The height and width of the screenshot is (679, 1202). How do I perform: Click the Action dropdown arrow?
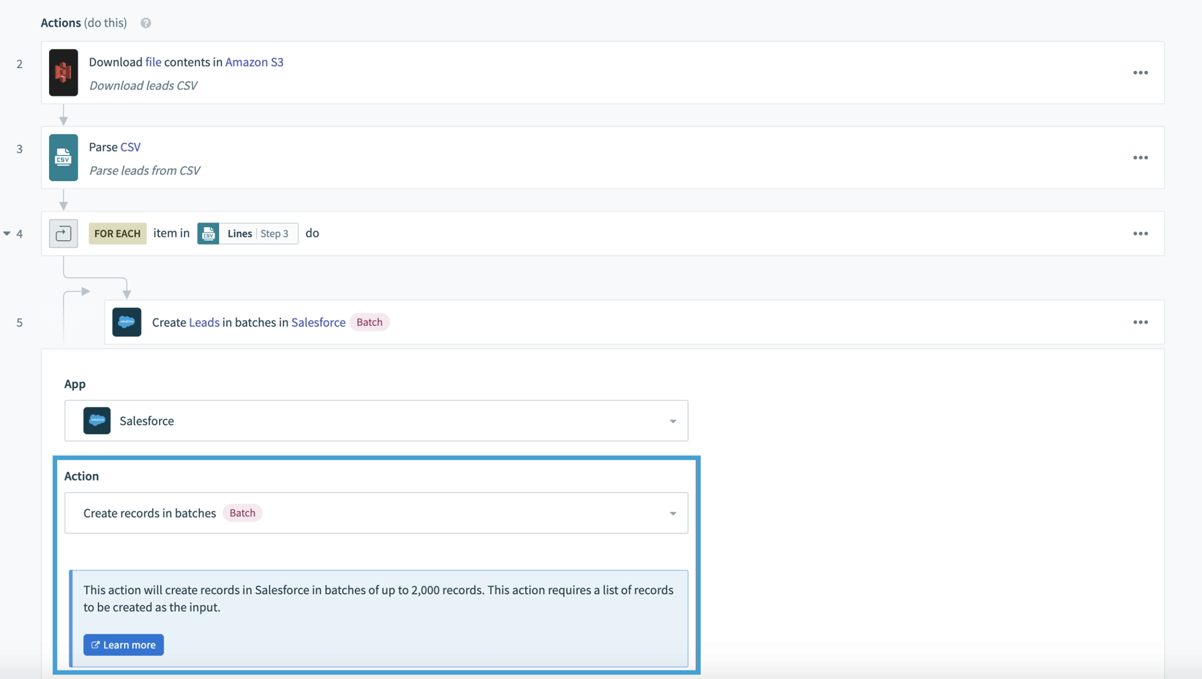pos(673,513)
